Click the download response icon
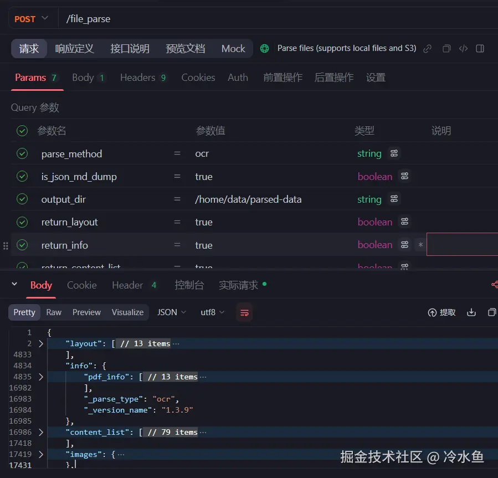The image size is (498, 478). coord(471,312)
